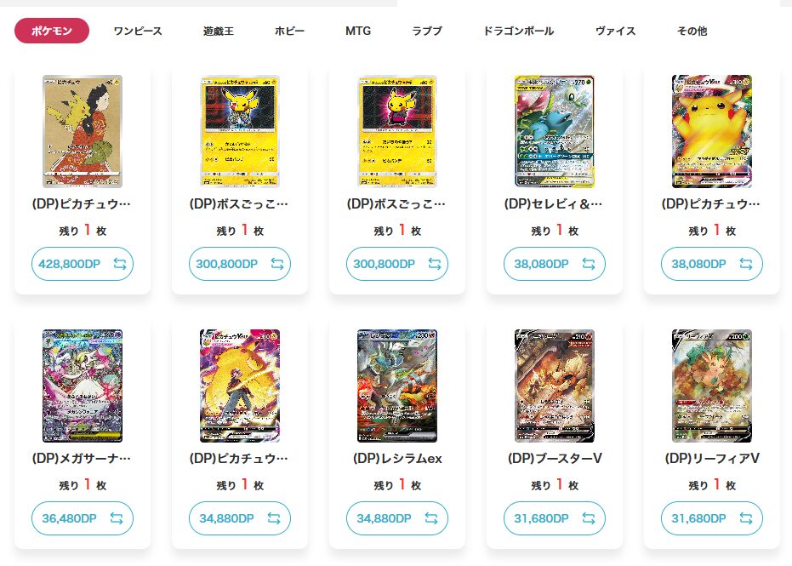The image size is (792, 566).
Task: Click exchange arrows icon beside 31,680DP for ブースターV
Action: tap(589, 518)
